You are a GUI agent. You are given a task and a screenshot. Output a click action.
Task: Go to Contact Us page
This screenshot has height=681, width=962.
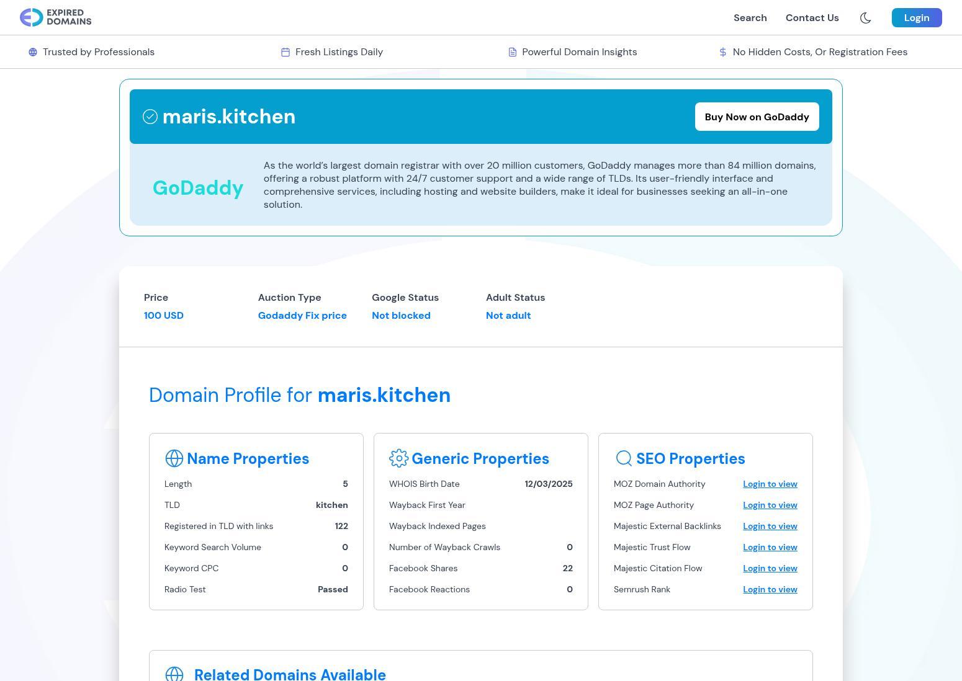[x=812, y=18]
